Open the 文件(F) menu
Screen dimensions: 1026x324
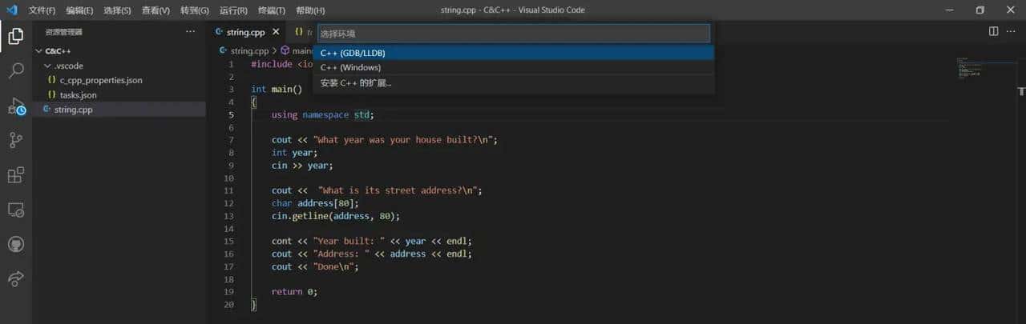(x=42, y=10)
